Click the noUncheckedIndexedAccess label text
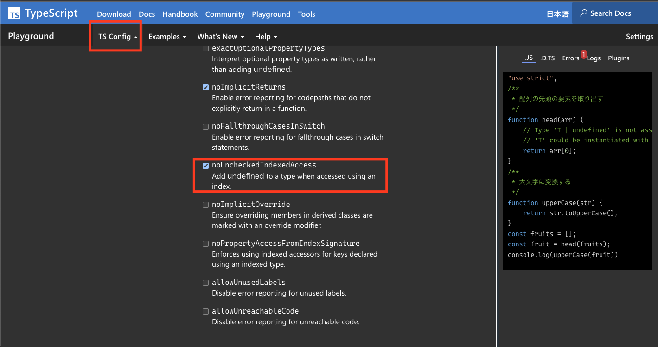 264,165
